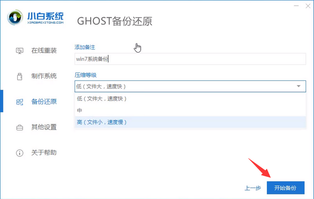Click the 添加备注 text input field

pyautogui.click(x=189, y=59)
